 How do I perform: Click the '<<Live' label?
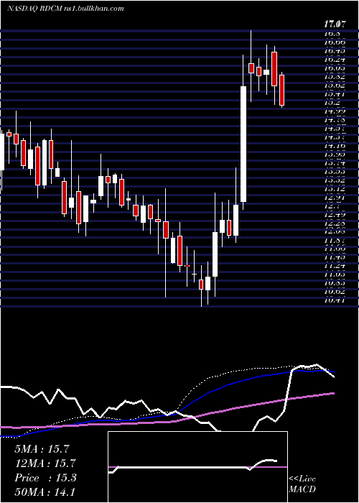[302, 479]
